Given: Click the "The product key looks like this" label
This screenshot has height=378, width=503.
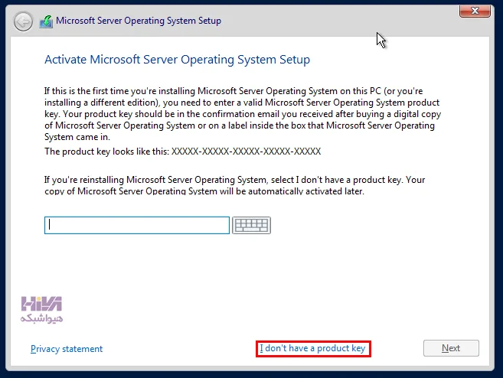Looking at the screenshot, I should (107, 152).
